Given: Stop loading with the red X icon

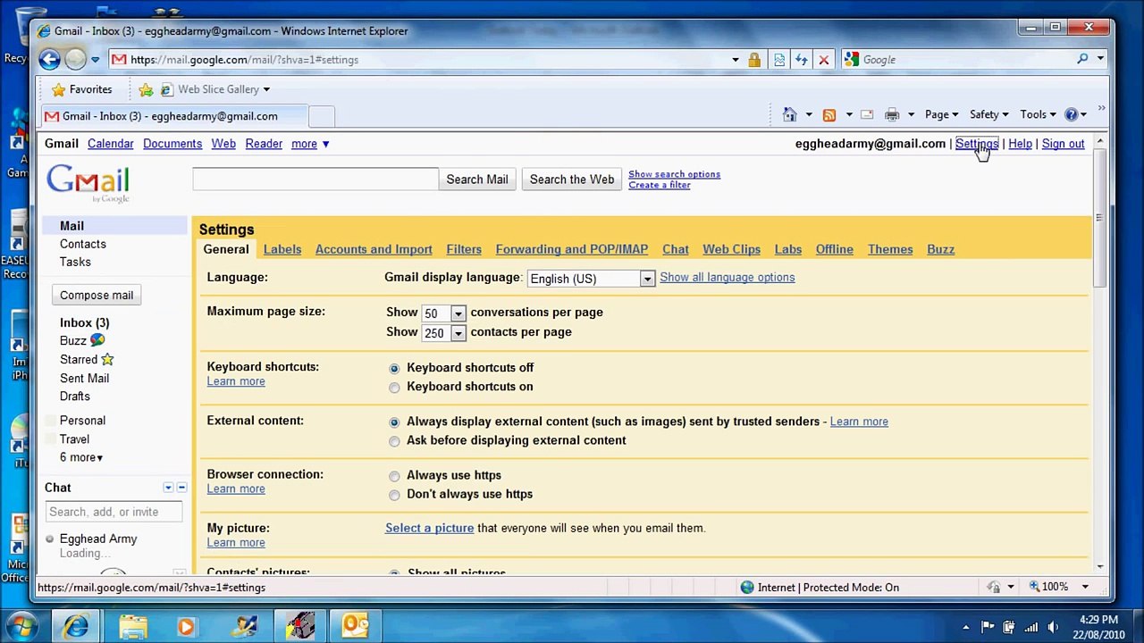Looking at the screenshot, I should [824, 60].
